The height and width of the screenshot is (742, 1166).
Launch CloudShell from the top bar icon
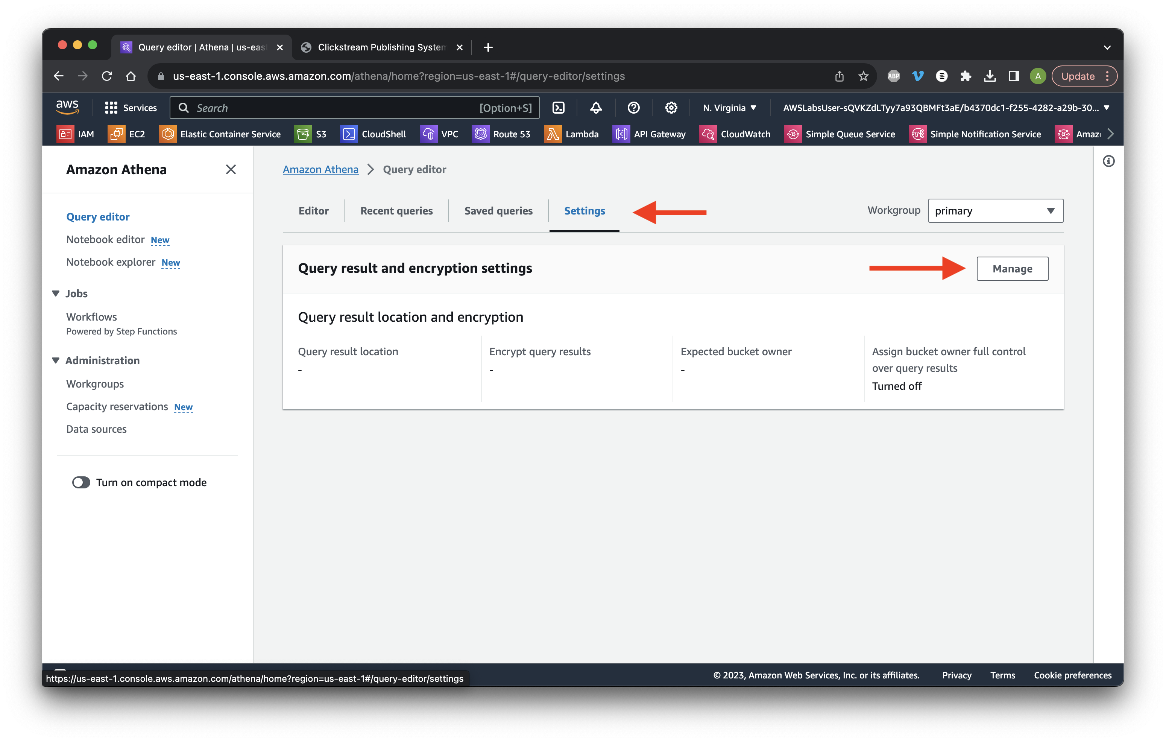tap(558, 108)
